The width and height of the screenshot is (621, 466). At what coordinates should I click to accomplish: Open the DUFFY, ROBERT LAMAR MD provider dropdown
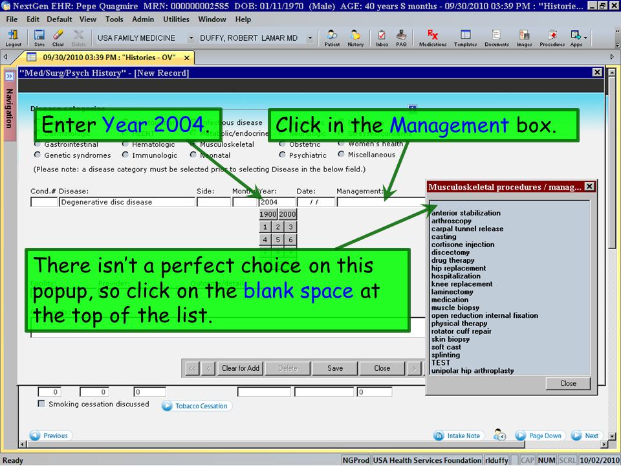310,38
